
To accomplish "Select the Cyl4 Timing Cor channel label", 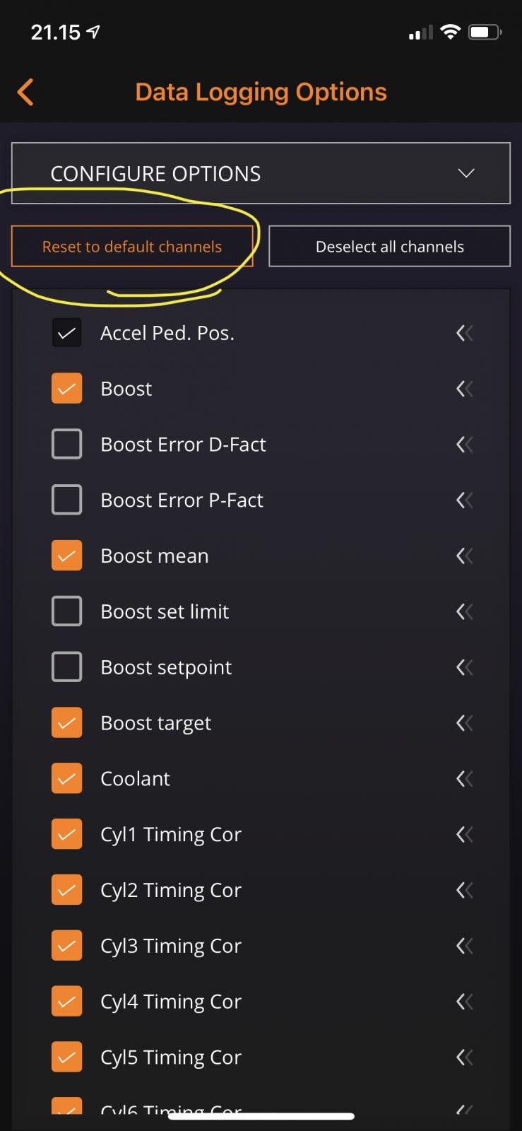I will pyautogui.click(x=171, y=1002).
